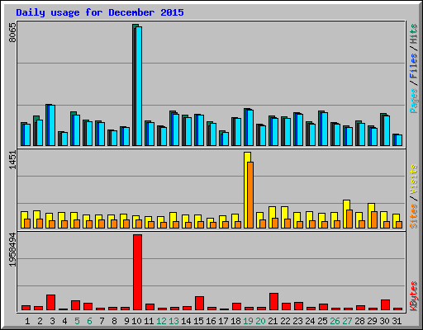423x330 pixels.
Task: Select the red KBytes bar for day 30
Action: tap(386, 304)
